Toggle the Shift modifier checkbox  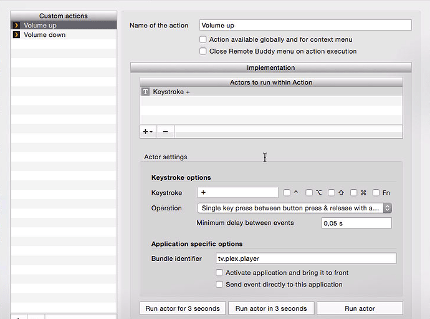pyautogui.click(x=332, y=193)
